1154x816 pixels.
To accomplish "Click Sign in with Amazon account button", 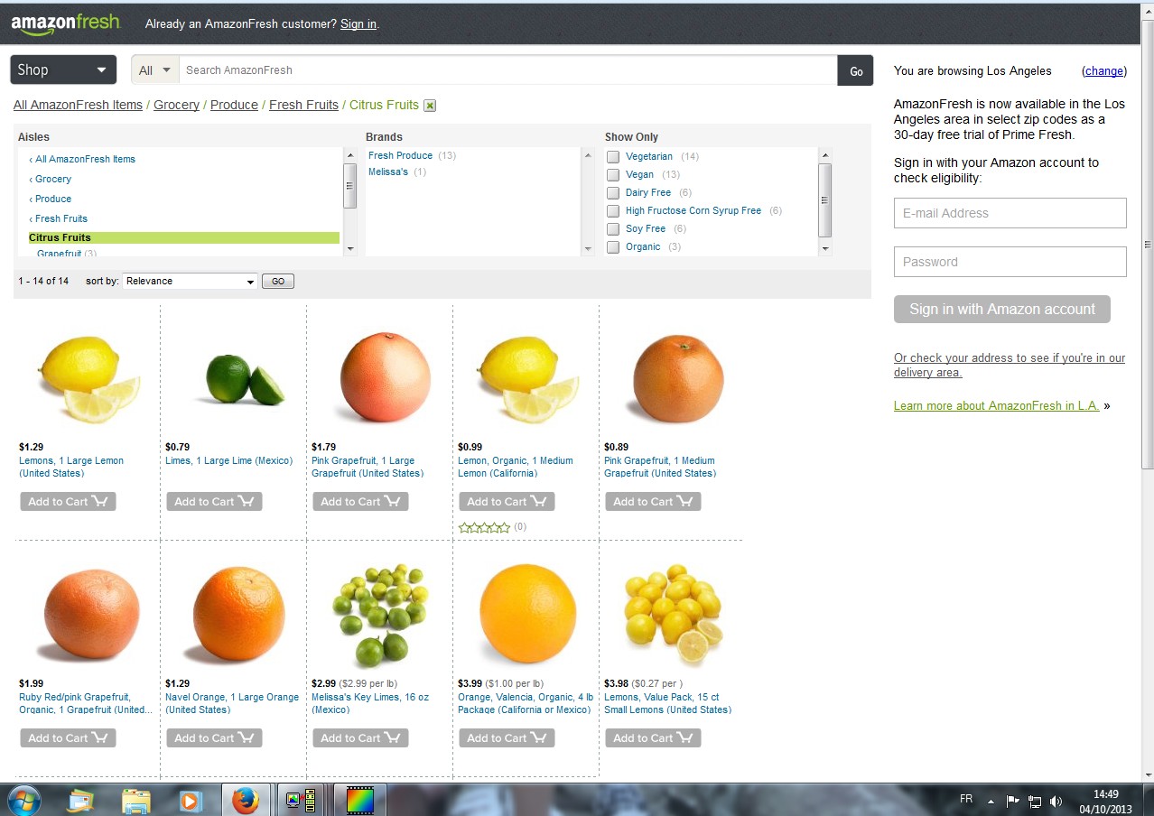I will coord(1002,309).
